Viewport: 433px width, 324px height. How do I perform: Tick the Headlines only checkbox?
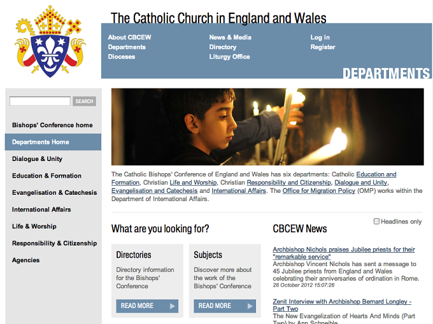(376, 222)
